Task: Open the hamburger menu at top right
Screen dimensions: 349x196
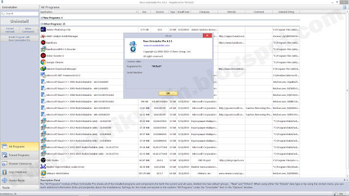Action: click(345, 7)
